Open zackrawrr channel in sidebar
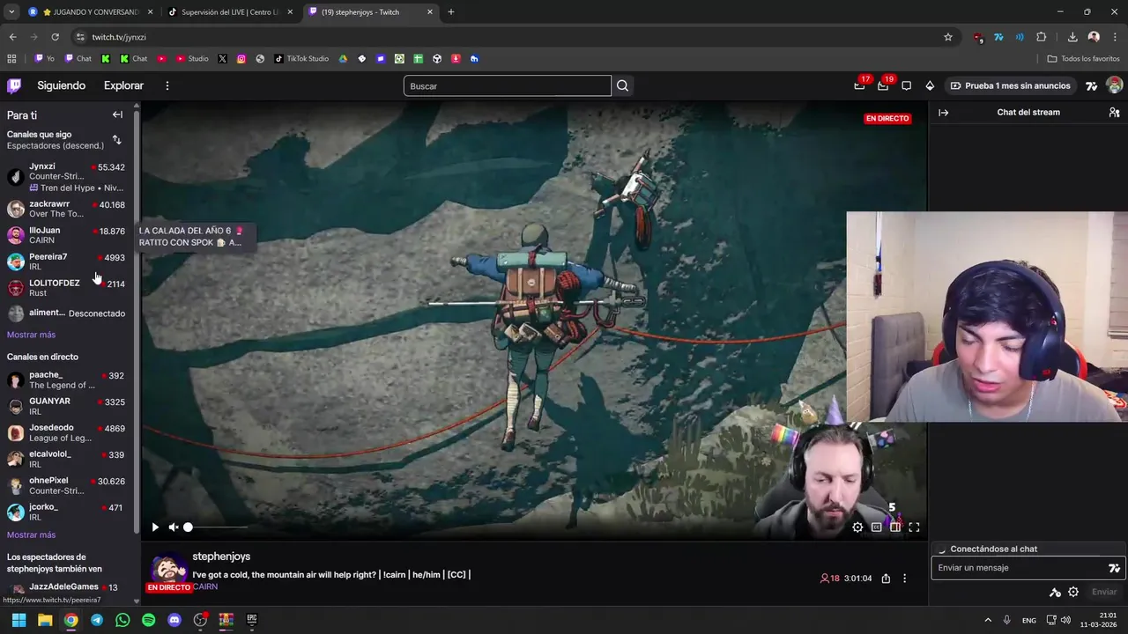Viewport: 1128px width, 634px height. pyautogui.click(x=67, y=209)
